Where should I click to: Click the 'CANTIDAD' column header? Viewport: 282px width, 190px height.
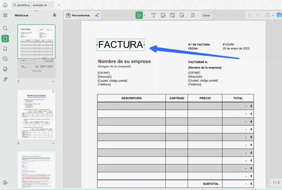(x=177, y=98)
